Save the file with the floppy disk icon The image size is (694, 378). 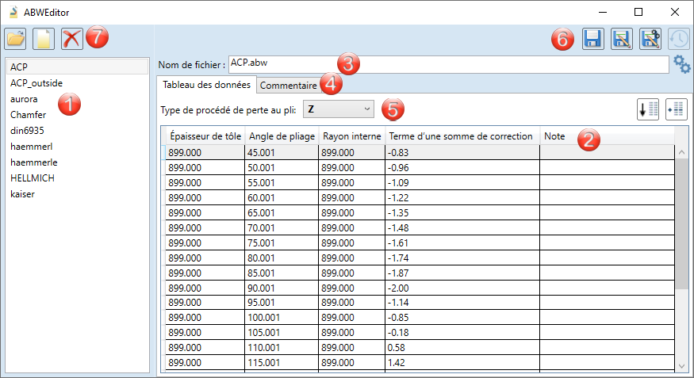[x=593, y=39]
